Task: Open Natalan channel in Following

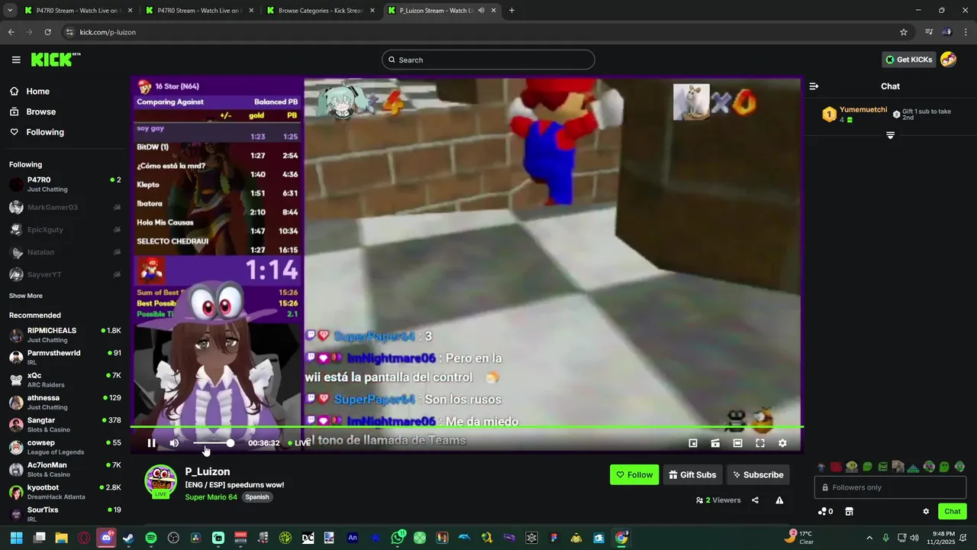Action: pyautogui.click(x=65, y=252)
